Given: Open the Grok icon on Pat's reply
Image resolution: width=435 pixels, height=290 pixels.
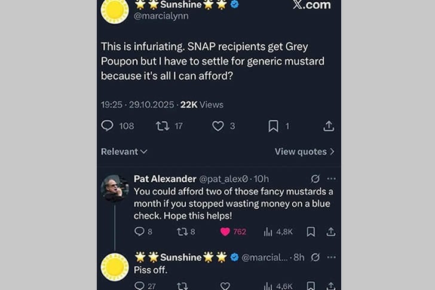Looking at the screenshot, I should coord(315,179).
